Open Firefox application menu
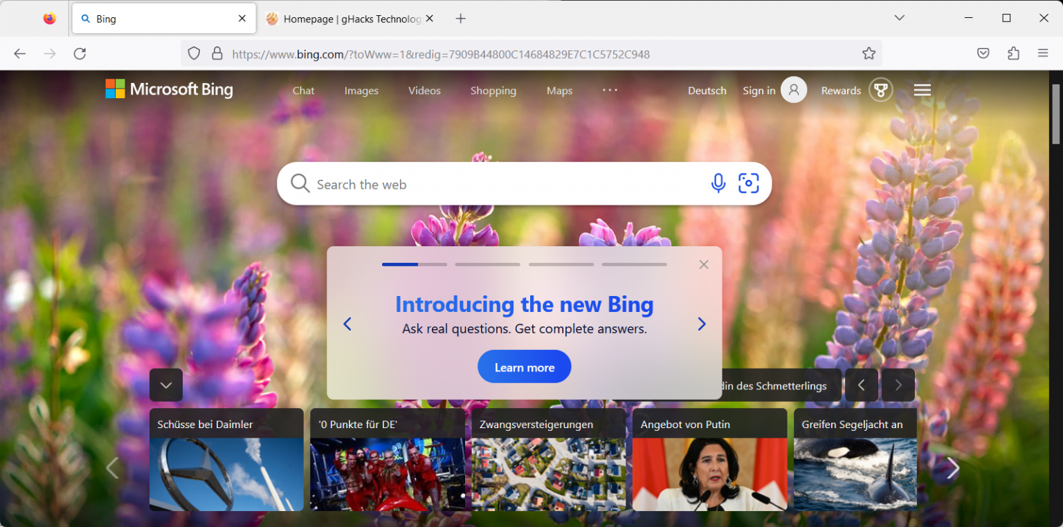The image size is (1063, 527). (x=1044, y=53)
